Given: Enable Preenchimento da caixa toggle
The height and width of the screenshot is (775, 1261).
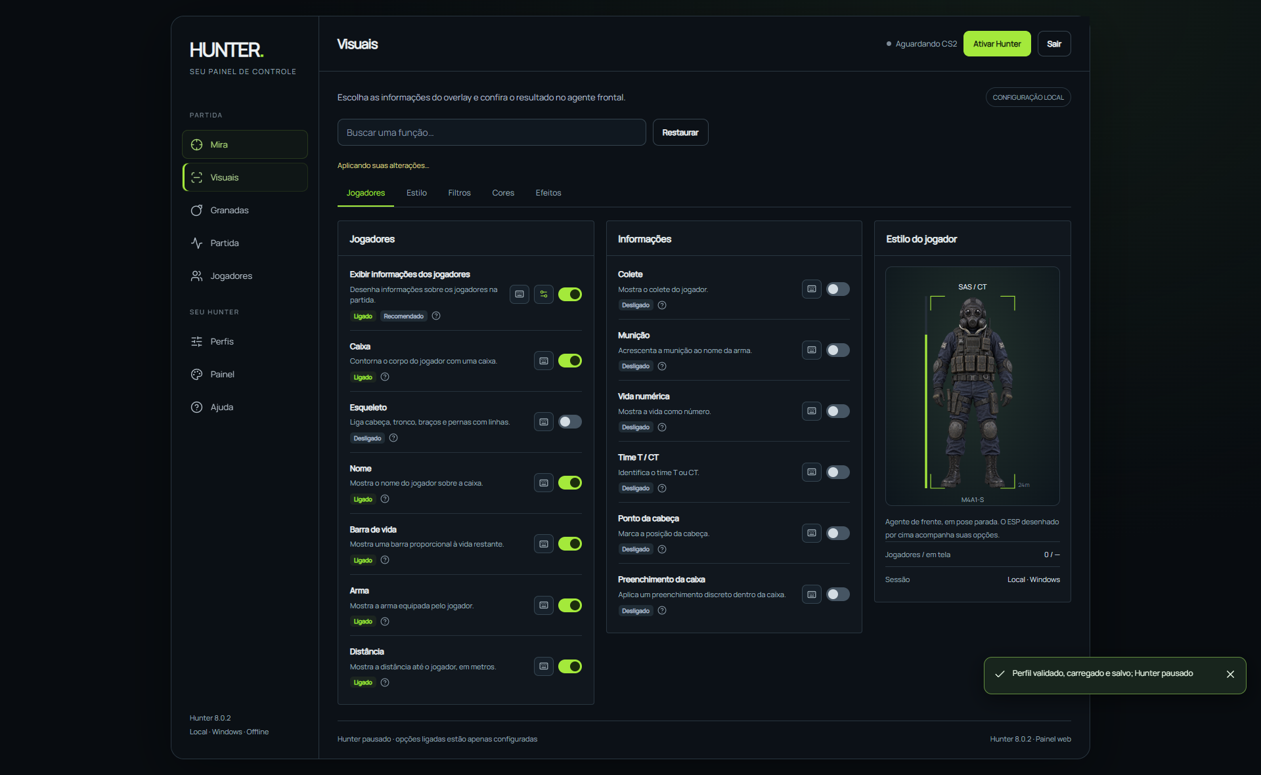Looking at the screenshot, I should (838, 594).
